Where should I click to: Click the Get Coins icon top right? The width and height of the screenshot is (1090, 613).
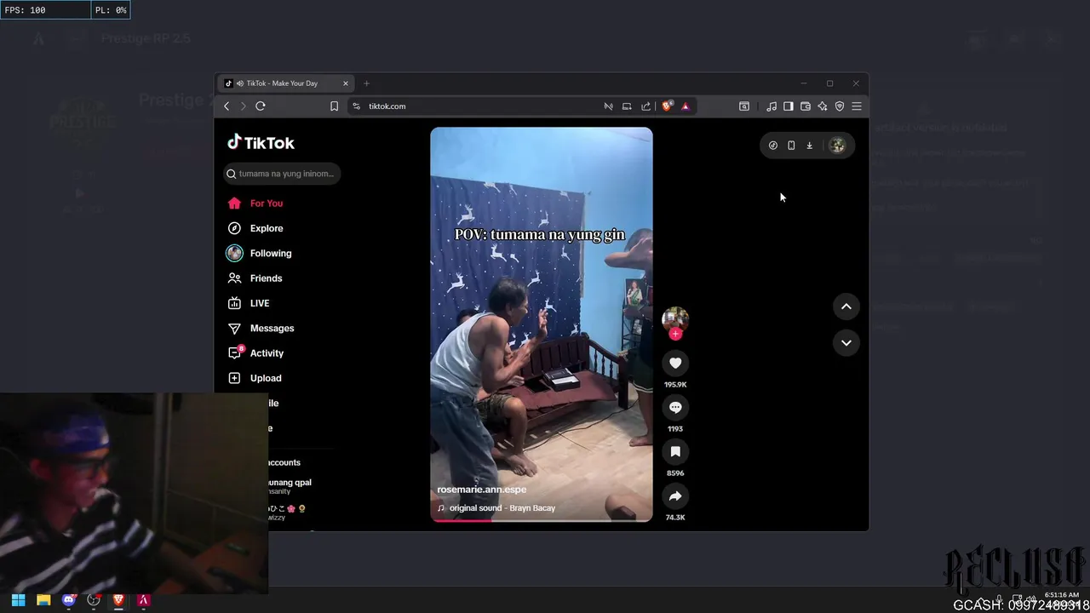pyautogui.click(x=773, y=146)
